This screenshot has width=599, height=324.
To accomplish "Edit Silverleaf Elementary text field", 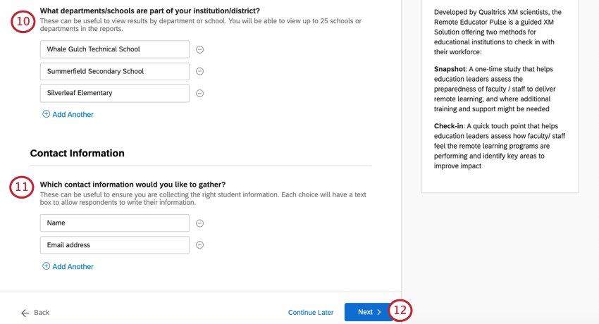I will (115, 93).
